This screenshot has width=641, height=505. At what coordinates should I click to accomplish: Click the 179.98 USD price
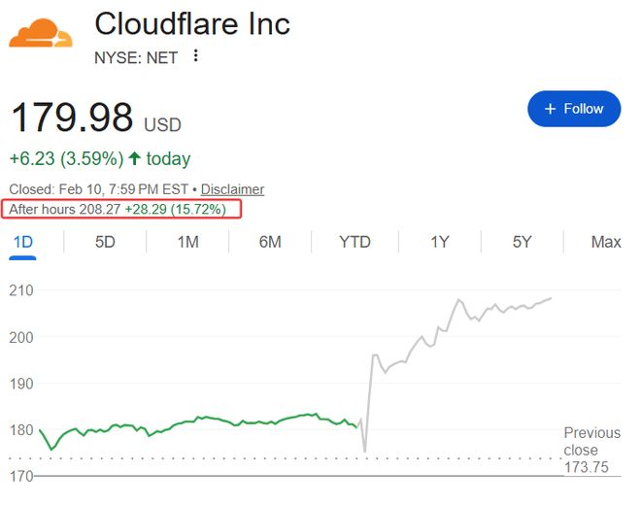point(95,118)
